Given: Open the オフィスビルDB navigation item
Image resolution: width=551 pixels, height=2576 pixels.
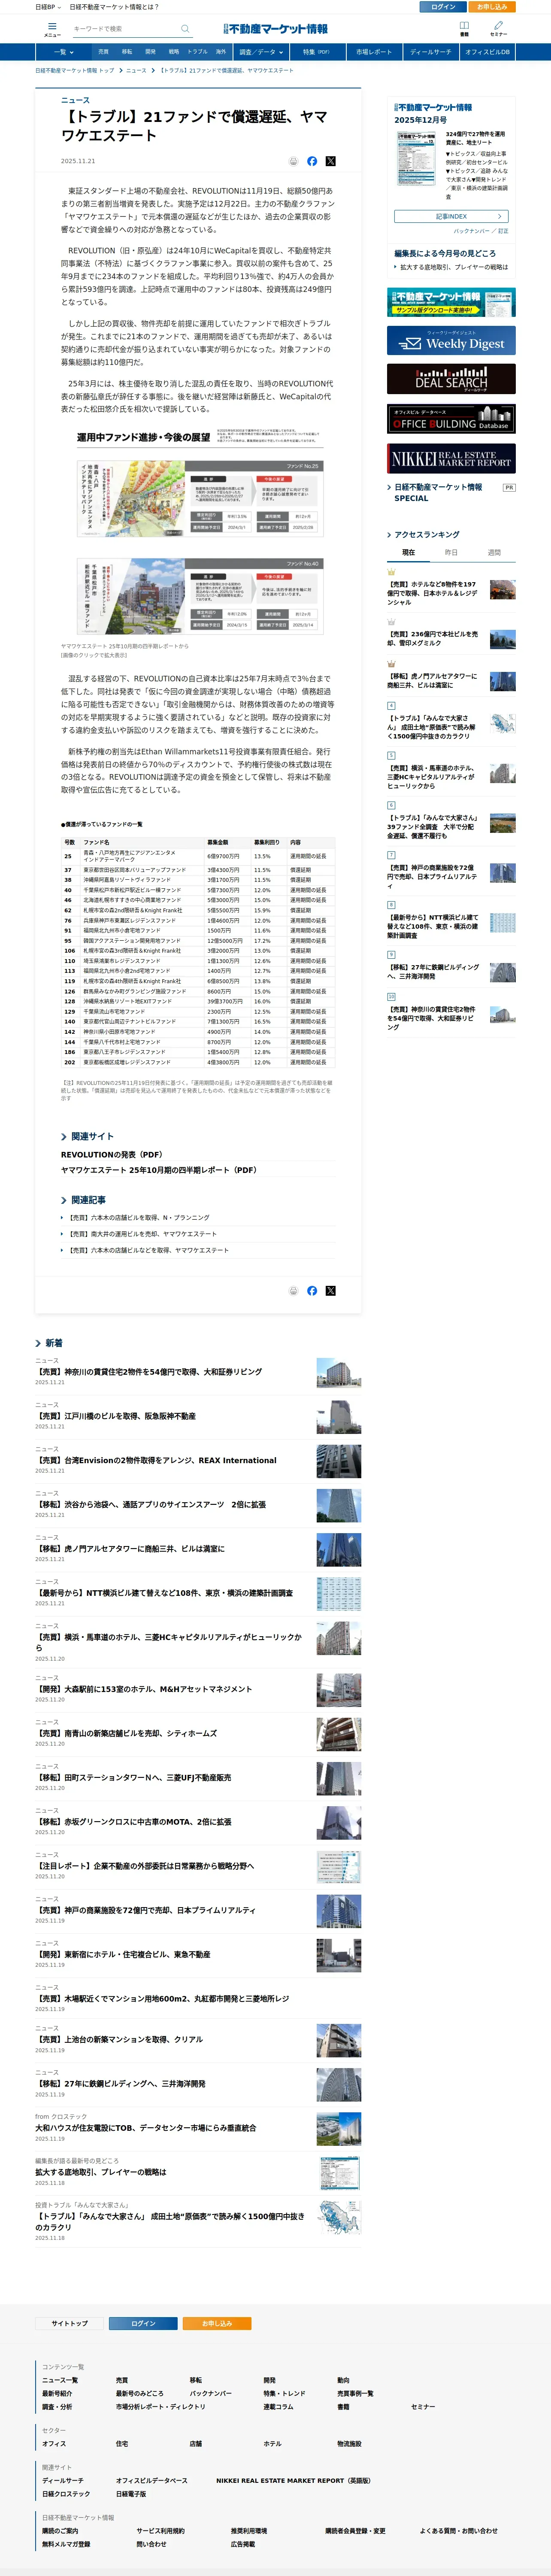Looking at the screenshot, I should tap(487, 52).
